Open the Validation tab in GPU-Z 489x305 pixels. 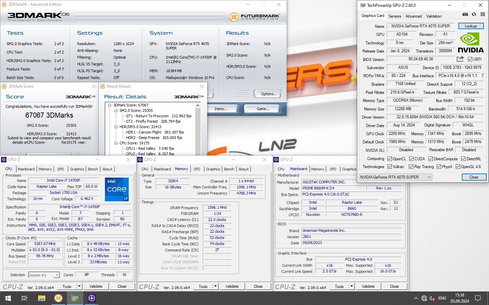pos(434,16)
